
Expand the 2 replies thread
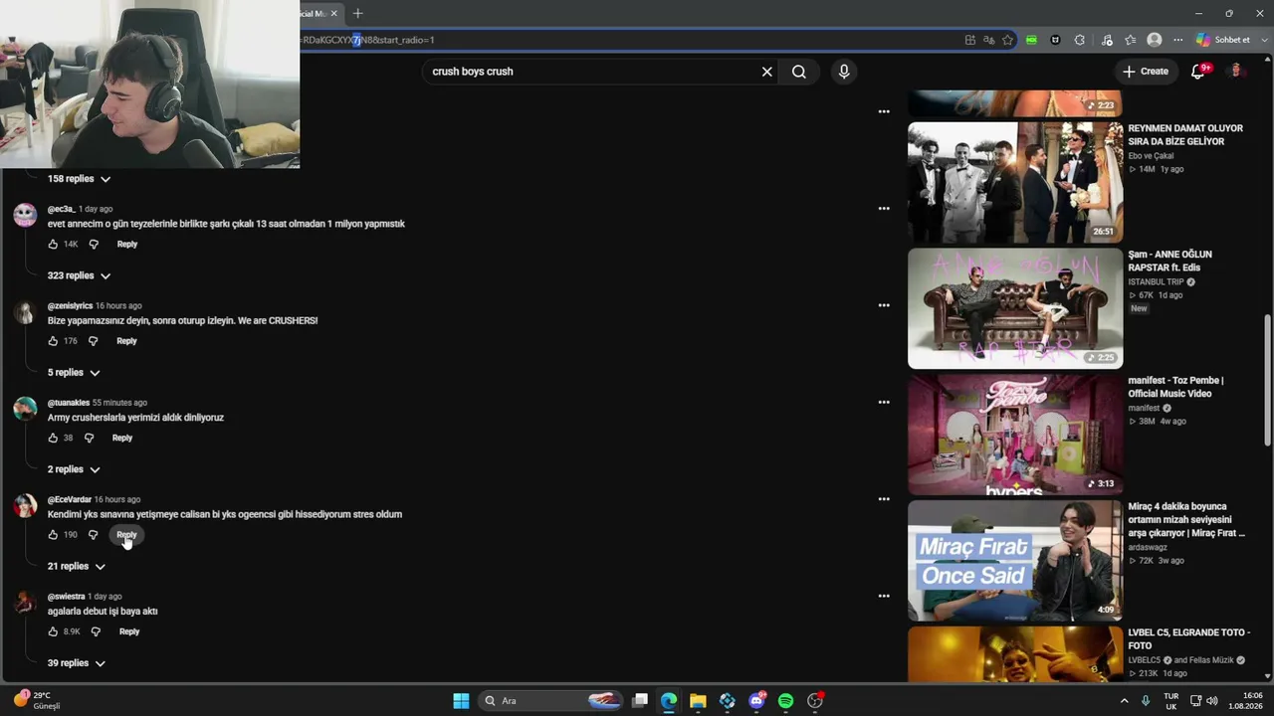(74, 469)
